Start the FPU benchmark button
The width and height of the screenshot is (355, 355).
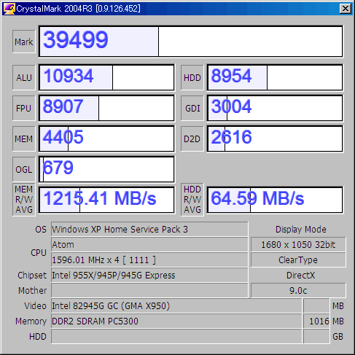24,108
